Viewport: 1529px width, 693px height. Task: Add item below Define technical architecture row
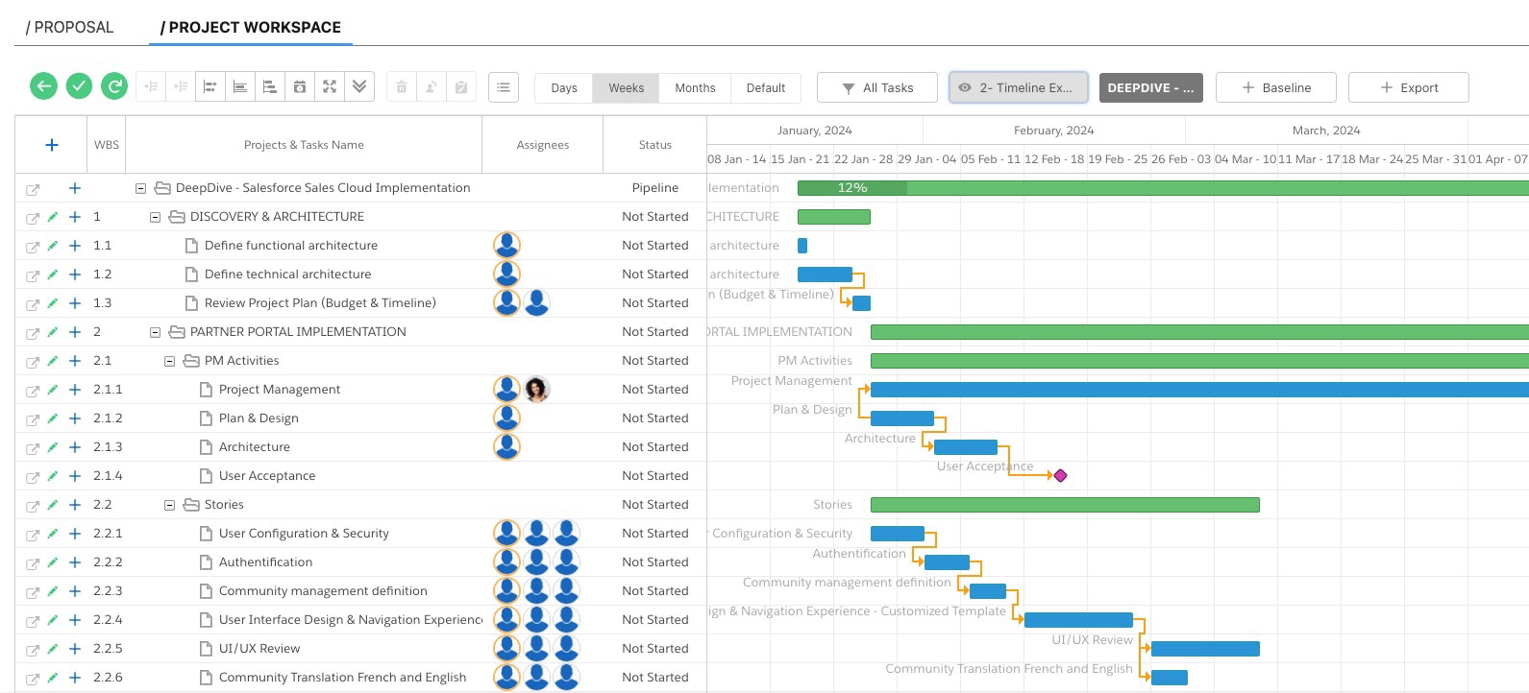point(75,275)
